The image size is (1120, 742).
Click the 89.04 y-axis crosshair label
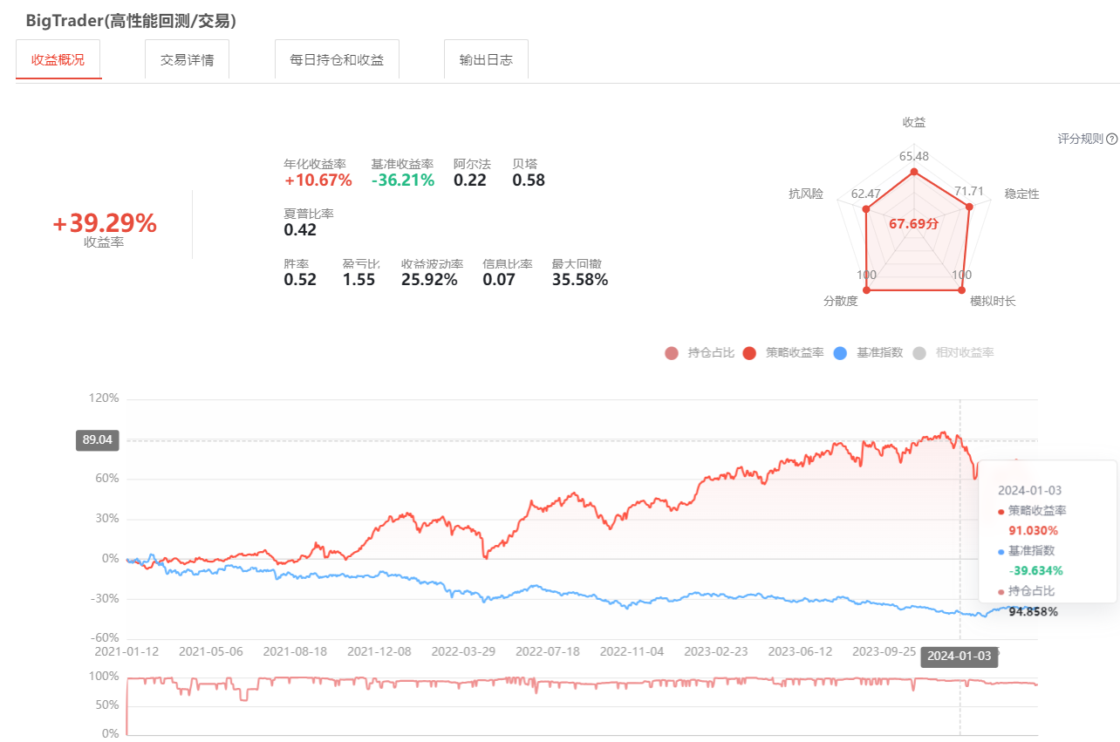(97, 440)
